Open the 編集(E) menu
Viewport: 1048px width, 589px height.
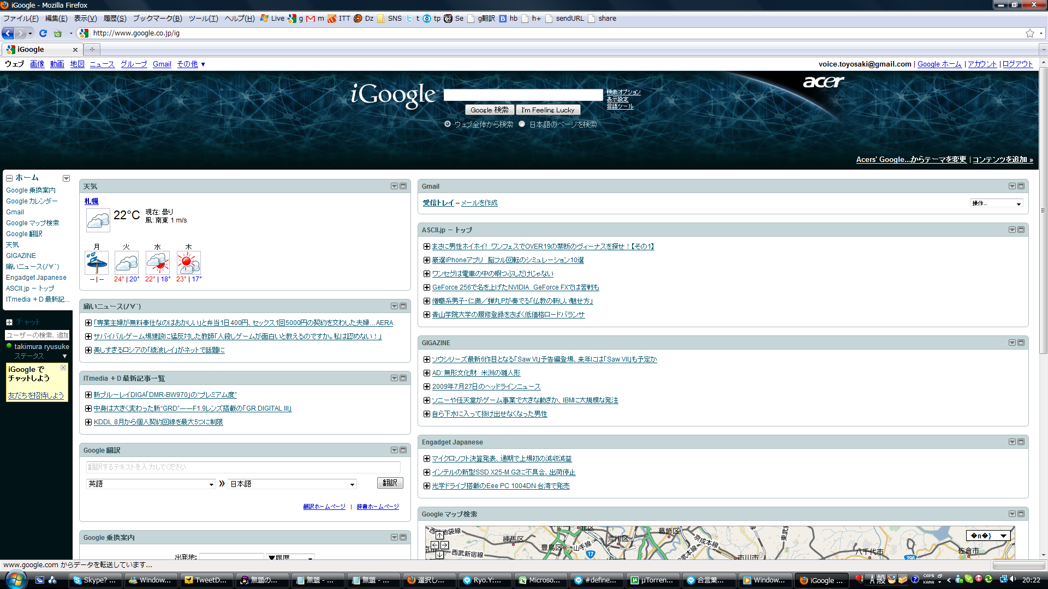pyautogui.click(x=56, y=18)
